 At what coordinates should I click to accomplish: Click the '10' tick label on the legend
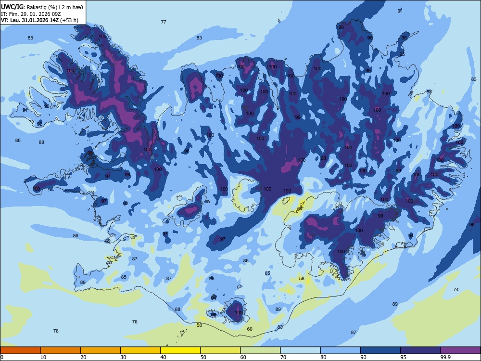[x=43, y=357]
